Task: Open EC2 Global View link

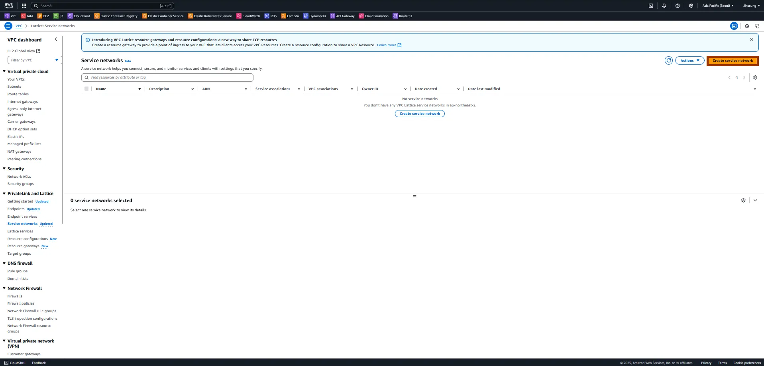Action: [24, 51]
